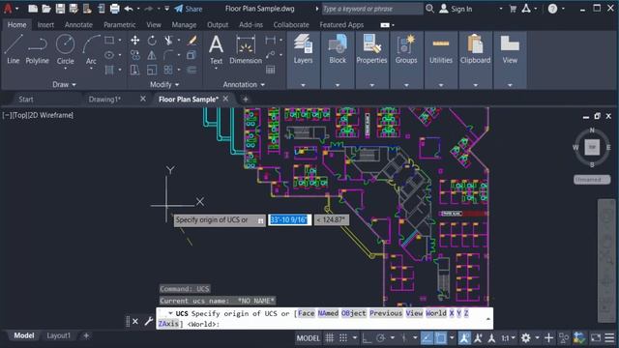Click the Linear dimension icon

[271, 40]
